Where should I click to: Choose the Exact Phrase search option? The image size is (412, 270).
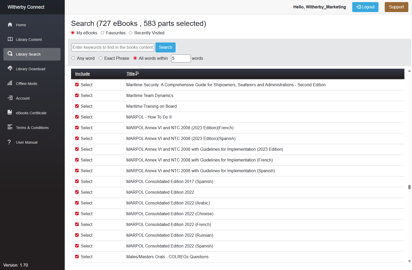click(100, 58)
